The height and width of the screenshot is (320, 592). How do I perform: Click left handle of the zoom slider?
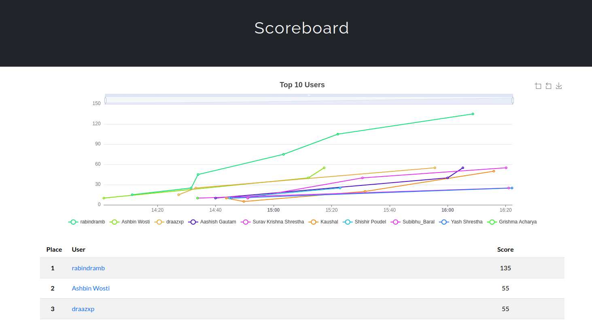[105, 100]
